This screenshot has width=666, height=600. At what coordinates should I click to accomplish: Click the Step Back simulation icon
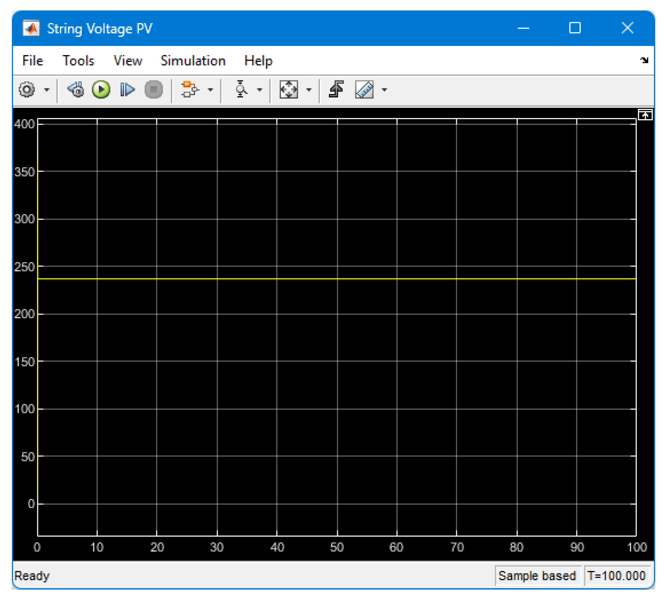tap(76, 90)
